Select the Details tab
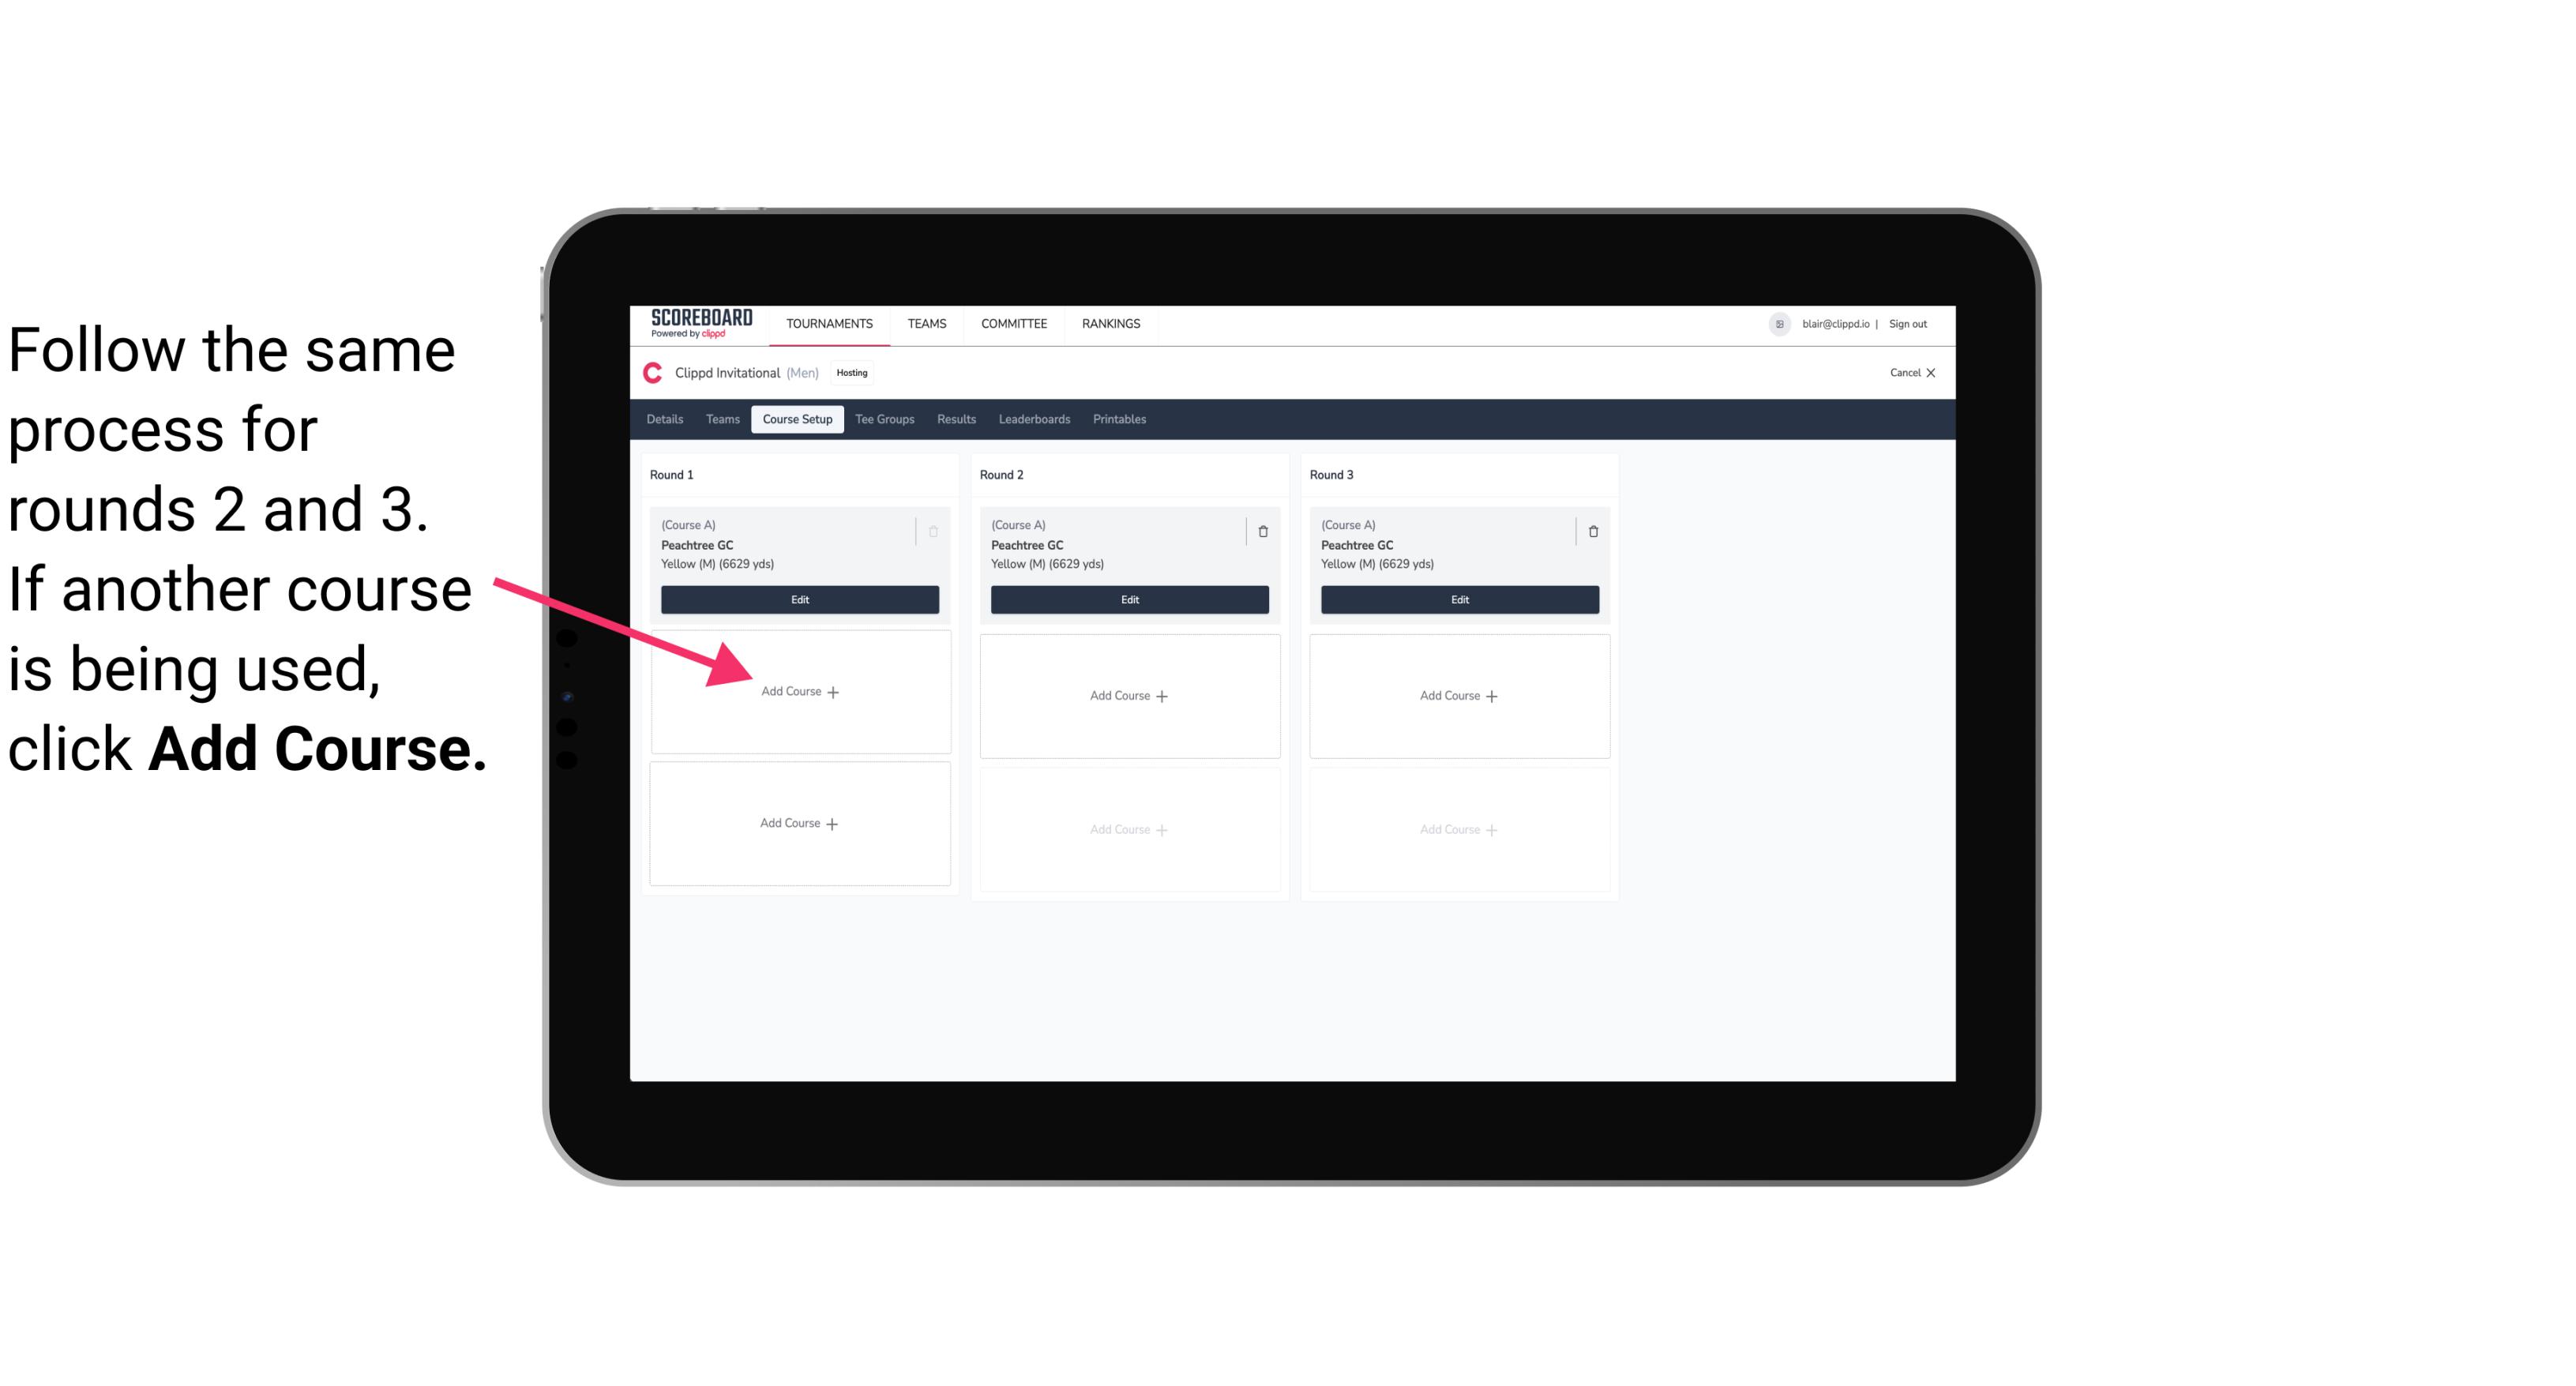2576x1386 pixels. 667,420
